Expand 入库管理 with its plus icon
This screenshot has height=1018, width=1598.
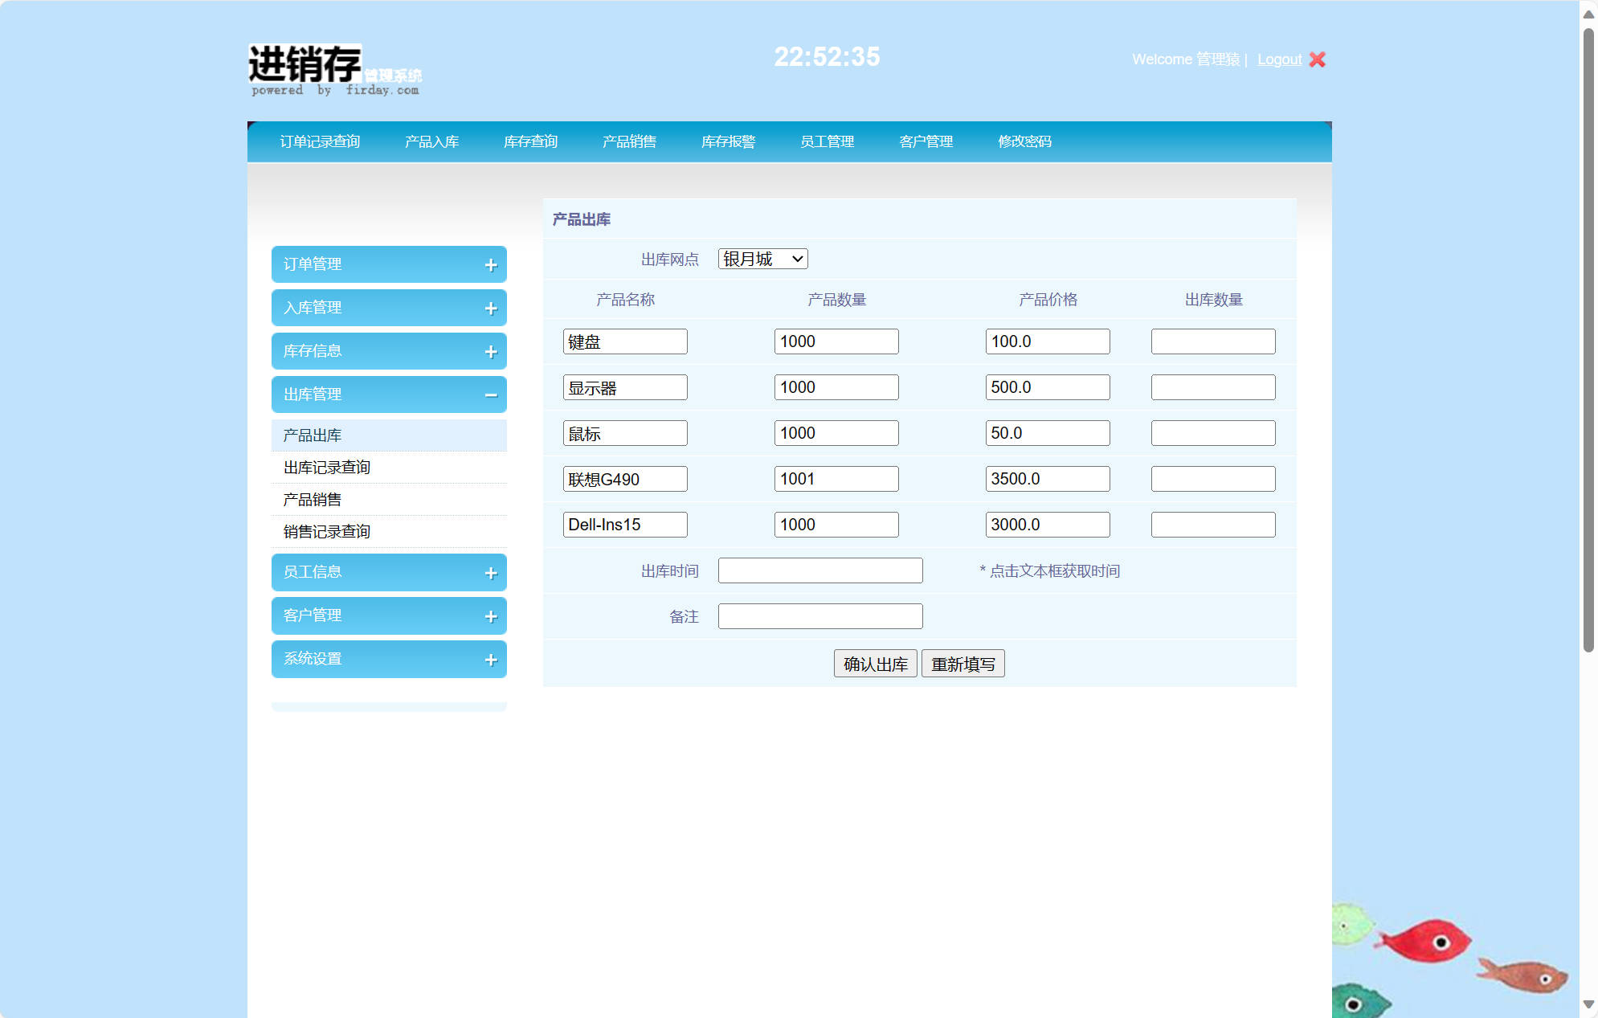[491, 309]
